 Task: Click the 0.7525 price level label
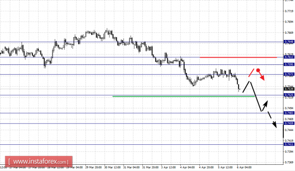click(x=289, y=95)
